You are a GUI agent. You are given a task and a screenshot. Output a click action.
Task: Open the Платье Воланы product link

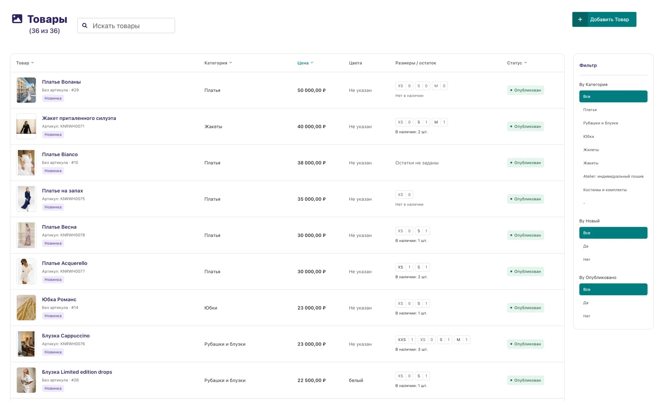click(61, 82)
